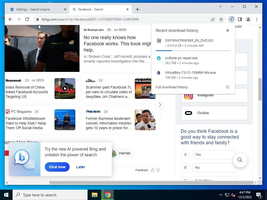Screen dimensions: 267x200
Task: Open GSP1RMCPRXFRER_EN_DVD.ISO download entry
Action: [193, 43]
